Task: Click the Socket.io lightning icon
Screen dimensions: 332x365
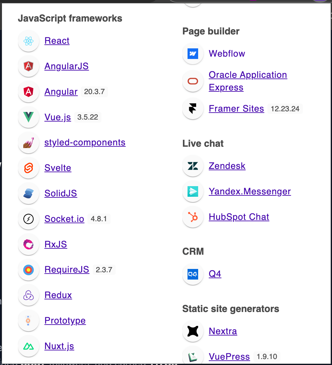Action: click(x=28, y=219)
